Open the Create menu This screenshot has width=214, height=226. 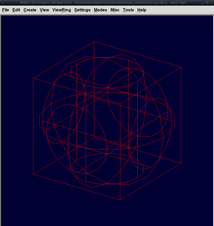(30, 10)
